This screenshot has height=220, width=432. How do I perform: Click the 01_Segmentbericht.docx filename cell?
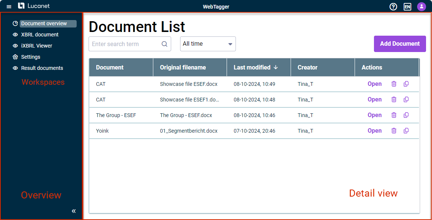(x=189, y=131)
